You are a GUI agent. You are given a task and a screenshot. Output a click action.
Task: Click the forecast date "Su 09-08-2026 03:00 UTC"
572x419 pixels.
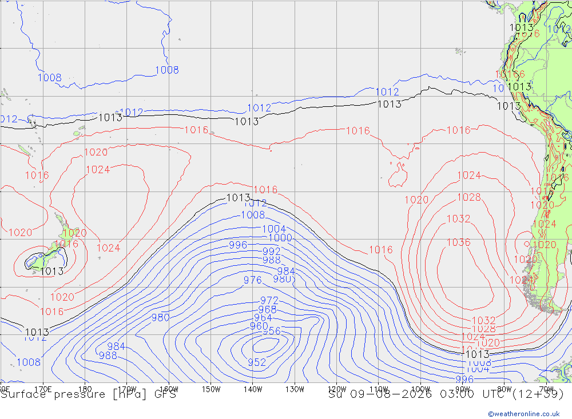coord(419,394)
